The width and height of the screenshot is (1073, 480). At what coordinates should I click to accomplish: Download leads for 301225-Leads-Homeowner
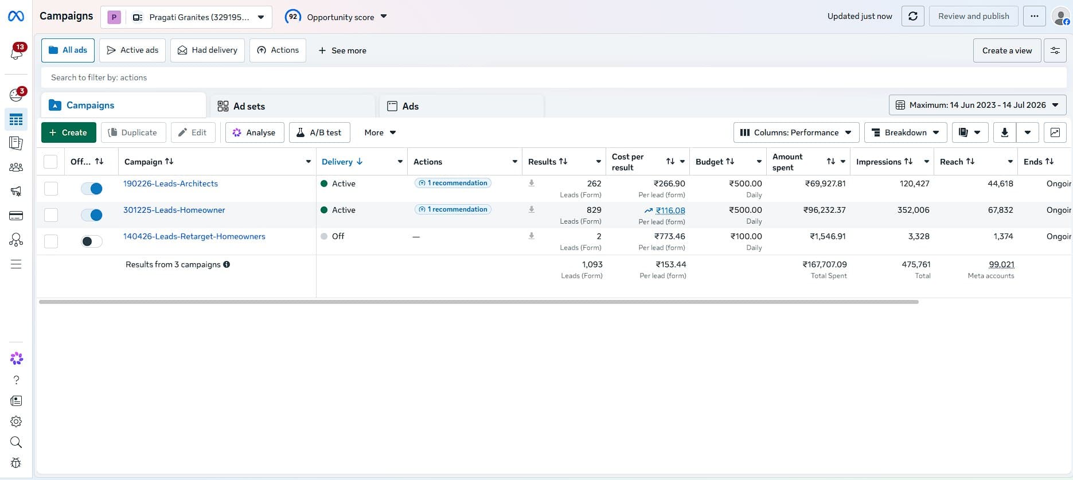point(532,209)
